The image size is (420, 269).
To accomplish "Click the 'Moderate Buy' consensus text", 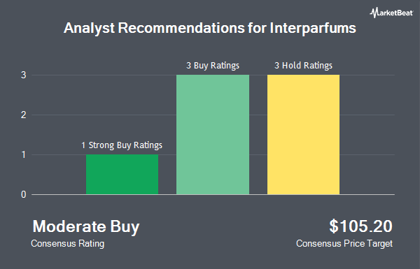I will click(x=86, y=227).
